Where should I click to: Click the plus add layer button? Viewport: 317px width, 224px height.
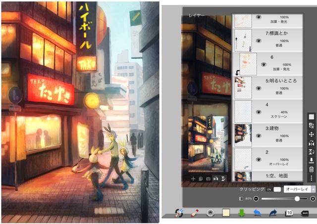point(193,179)
